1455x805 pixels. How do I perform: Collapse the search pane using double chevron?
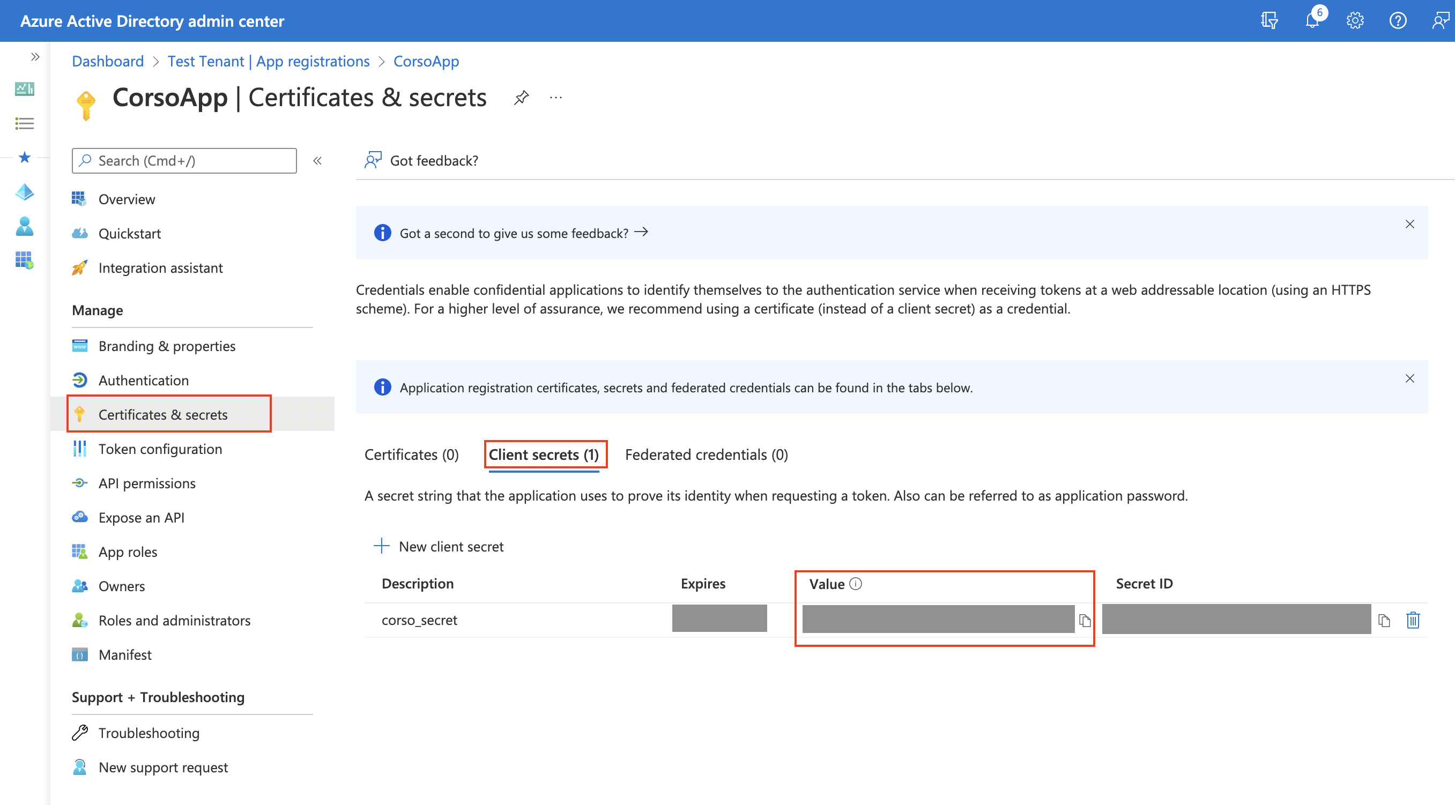[318, 160]
